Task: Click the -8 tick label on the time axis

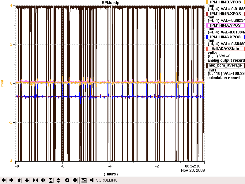Action: pyautogui.click(x=17, y=166)
